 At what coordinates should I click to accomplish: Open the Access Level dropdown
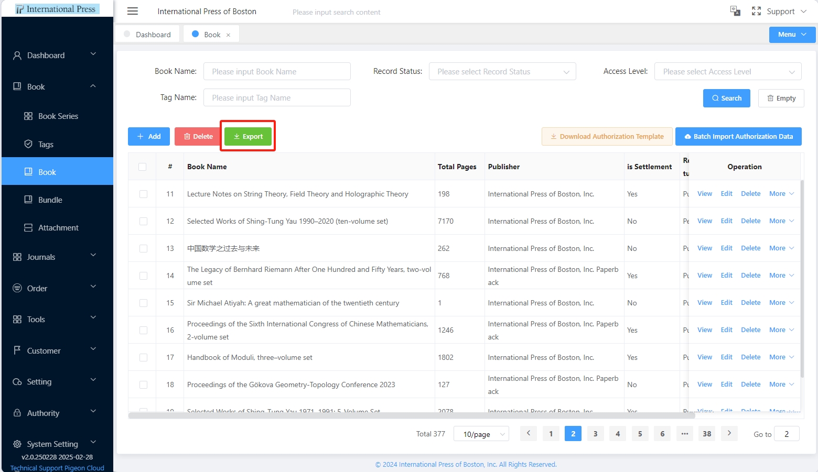[728, 71]
